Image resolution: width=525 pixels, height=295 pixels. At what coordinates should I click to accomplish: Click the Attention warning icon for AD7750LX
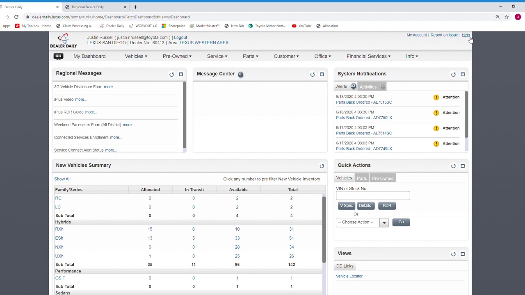point(436,113)
